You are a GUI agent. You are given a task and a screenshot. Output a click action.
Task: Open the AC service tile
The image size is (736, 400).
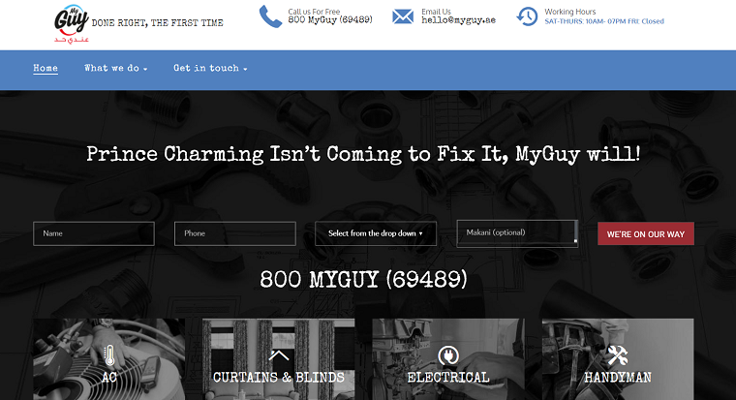pos(108,359)
